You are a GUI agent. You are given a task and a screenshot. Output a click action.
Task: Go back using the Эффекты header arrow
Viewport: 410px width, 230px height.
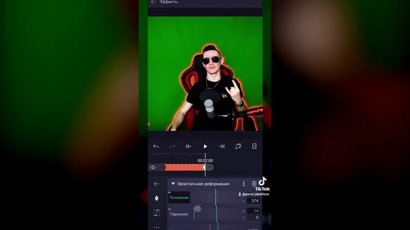[154, 2]
